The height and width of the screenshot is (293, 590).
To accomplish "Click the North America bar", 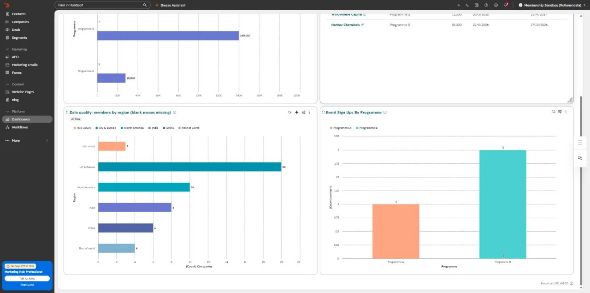I will coord(144,187).
